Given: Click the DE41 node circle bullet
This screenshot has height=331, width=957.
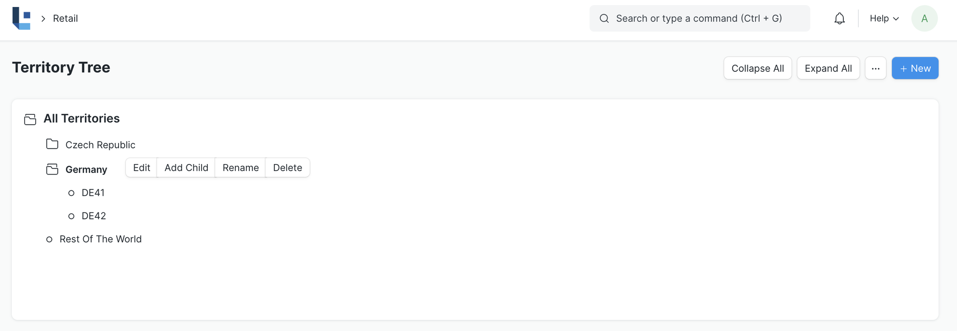Looking at the screenshot, I should point(71,193).
